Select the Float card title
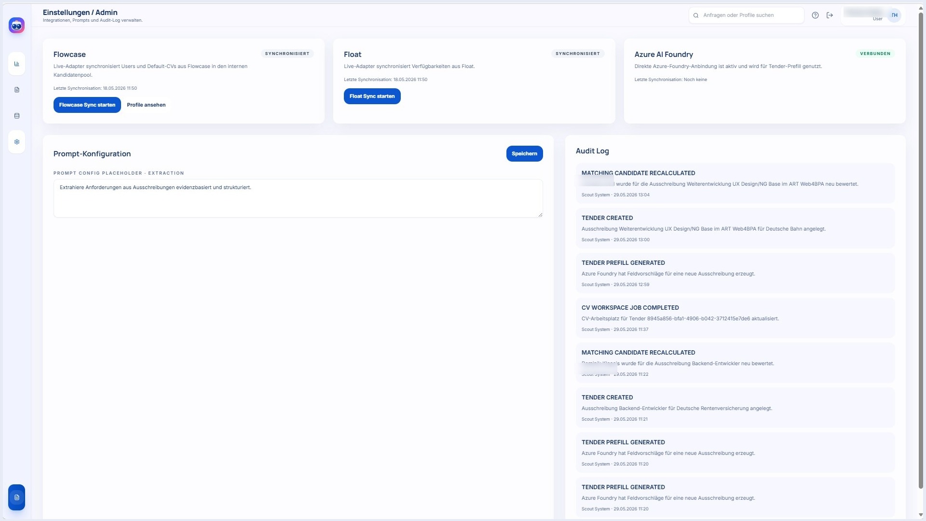The image size is (926, 521). 353,55
